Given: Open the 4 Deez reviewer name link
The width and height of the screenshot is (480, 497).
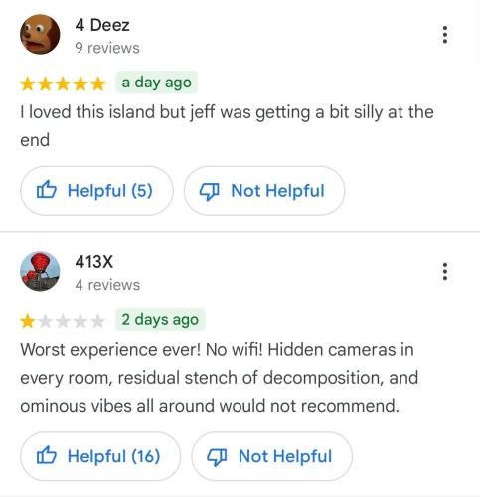Looking at the screenshot, I should point(102,25).
